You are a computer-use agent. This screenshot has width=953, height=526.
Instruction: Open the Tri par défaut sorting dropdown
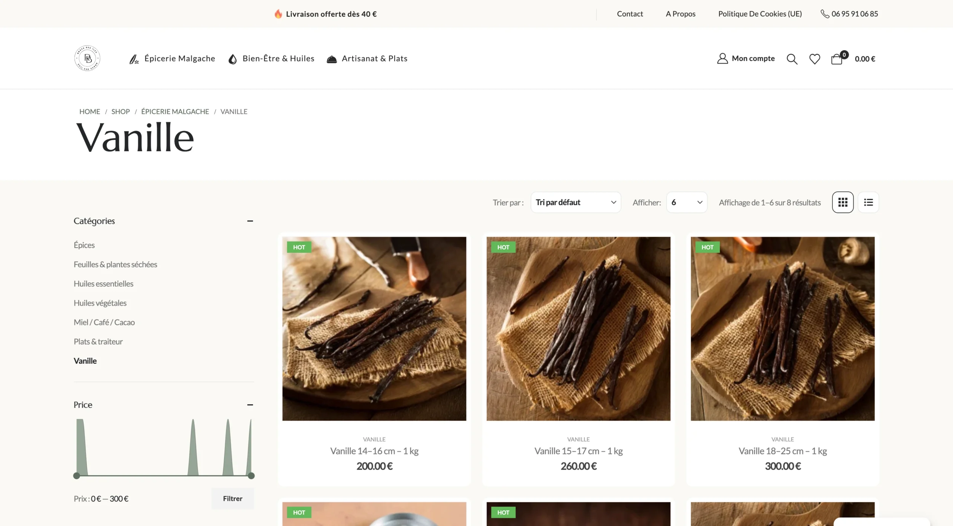pos(576,202)
